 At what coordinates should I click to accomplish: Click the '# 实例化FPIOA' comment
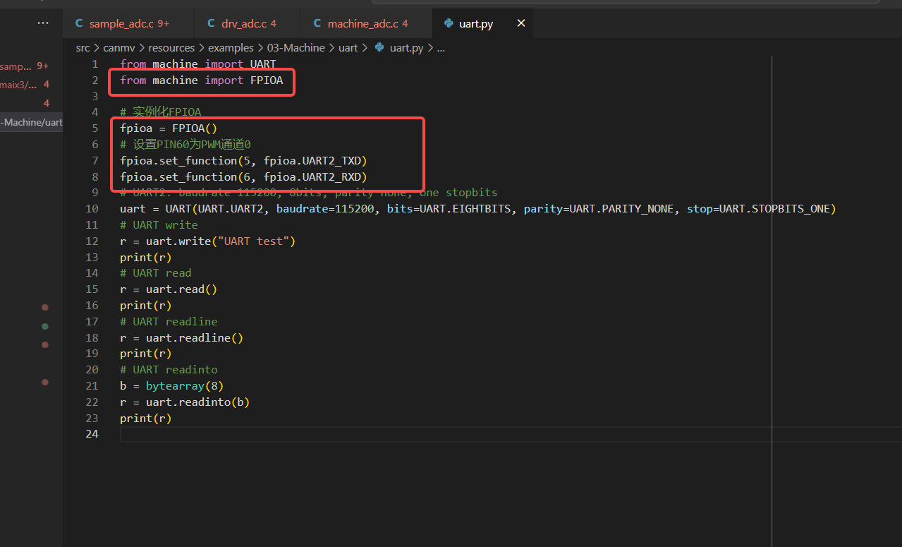tap(160, 112)
